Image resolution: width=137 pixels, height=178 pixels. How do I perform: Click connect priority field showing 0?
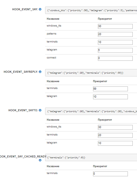[x=115, y=58]
